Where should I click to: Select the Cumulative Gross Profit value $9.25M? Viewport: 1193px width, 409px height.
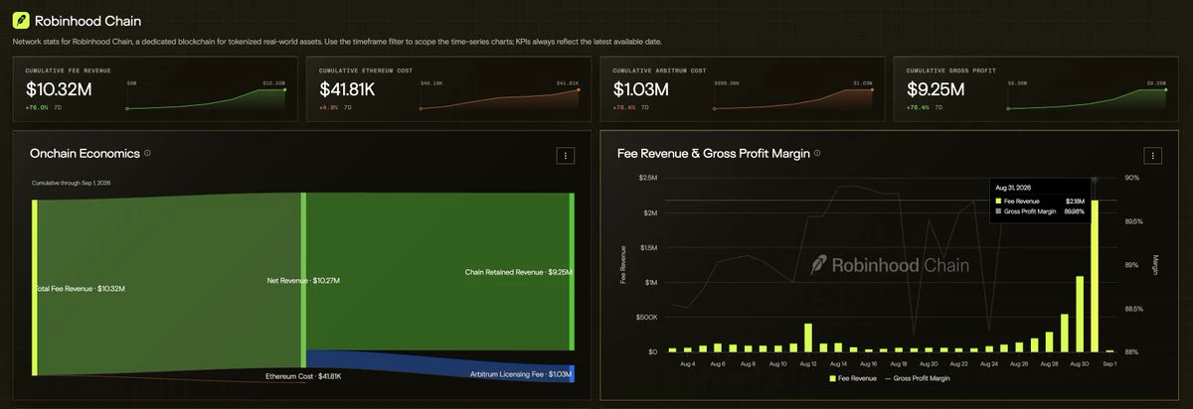click(935, 89)
